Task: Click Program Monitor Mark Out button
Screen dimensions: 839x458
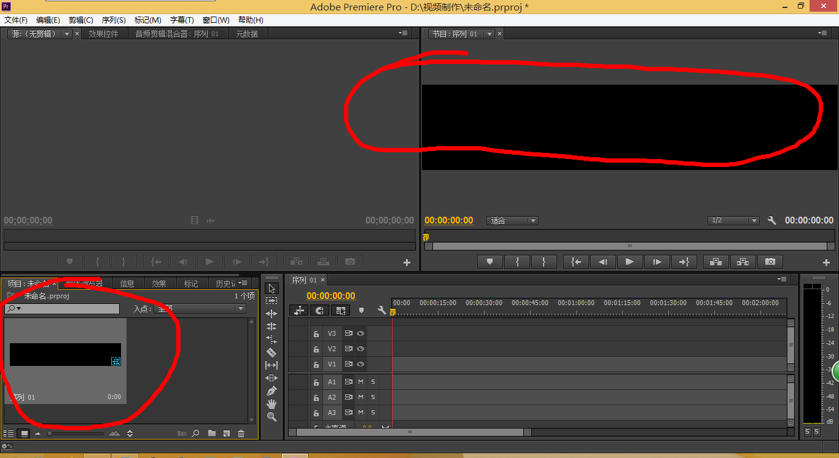Action: [x=544, y=262]
